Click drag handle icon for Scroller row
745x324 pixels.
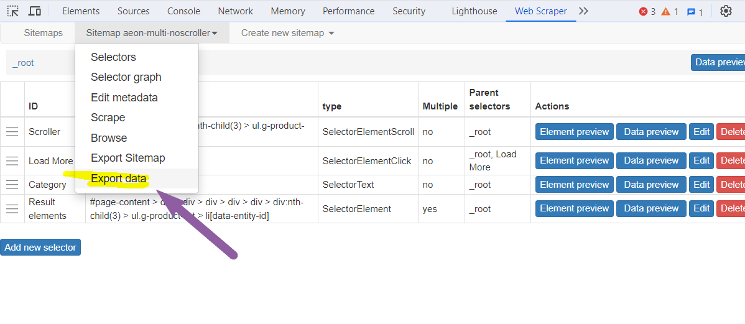coord(12,132)
